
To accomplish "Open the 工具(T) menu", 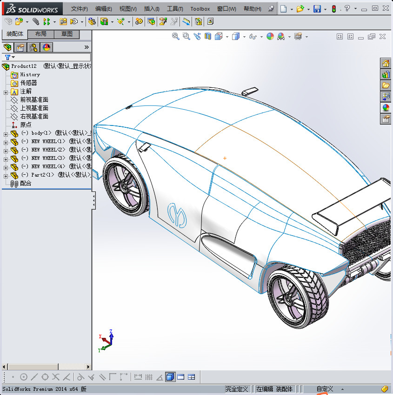I will point(175,9).
